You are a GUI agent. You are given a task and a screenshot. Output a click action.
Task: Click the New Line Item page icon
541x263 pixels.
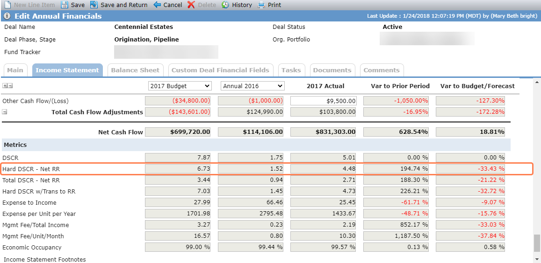coord(7,5)
